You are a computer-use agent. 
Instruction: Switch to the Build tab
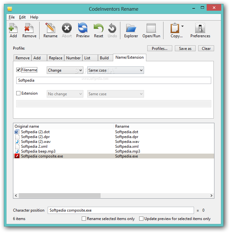105,58
